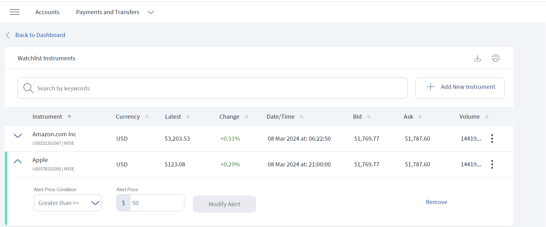
Task: Click the dollar sign prefix in Alert Price
Action: click(x=123, y=203)
